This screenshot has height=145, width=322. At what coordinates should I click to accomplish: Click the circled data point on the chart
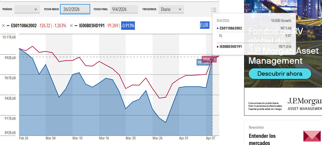pyautogui.click(x=213, y=59)
